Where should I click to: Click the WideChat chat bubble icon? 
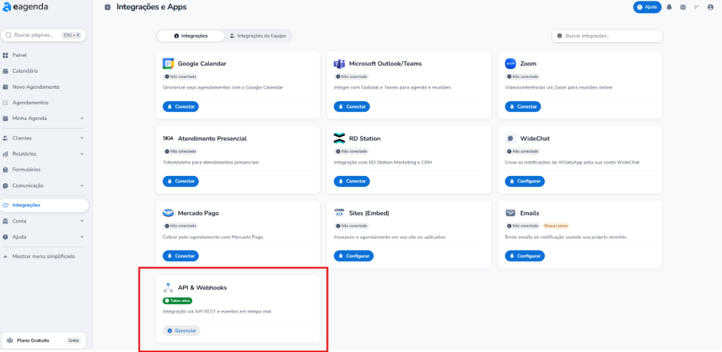511,138
